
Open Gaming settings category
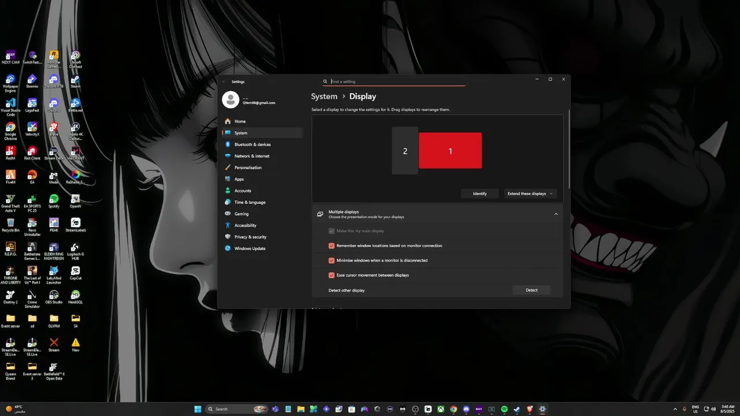pyautogui.click(x=262, y=214)
